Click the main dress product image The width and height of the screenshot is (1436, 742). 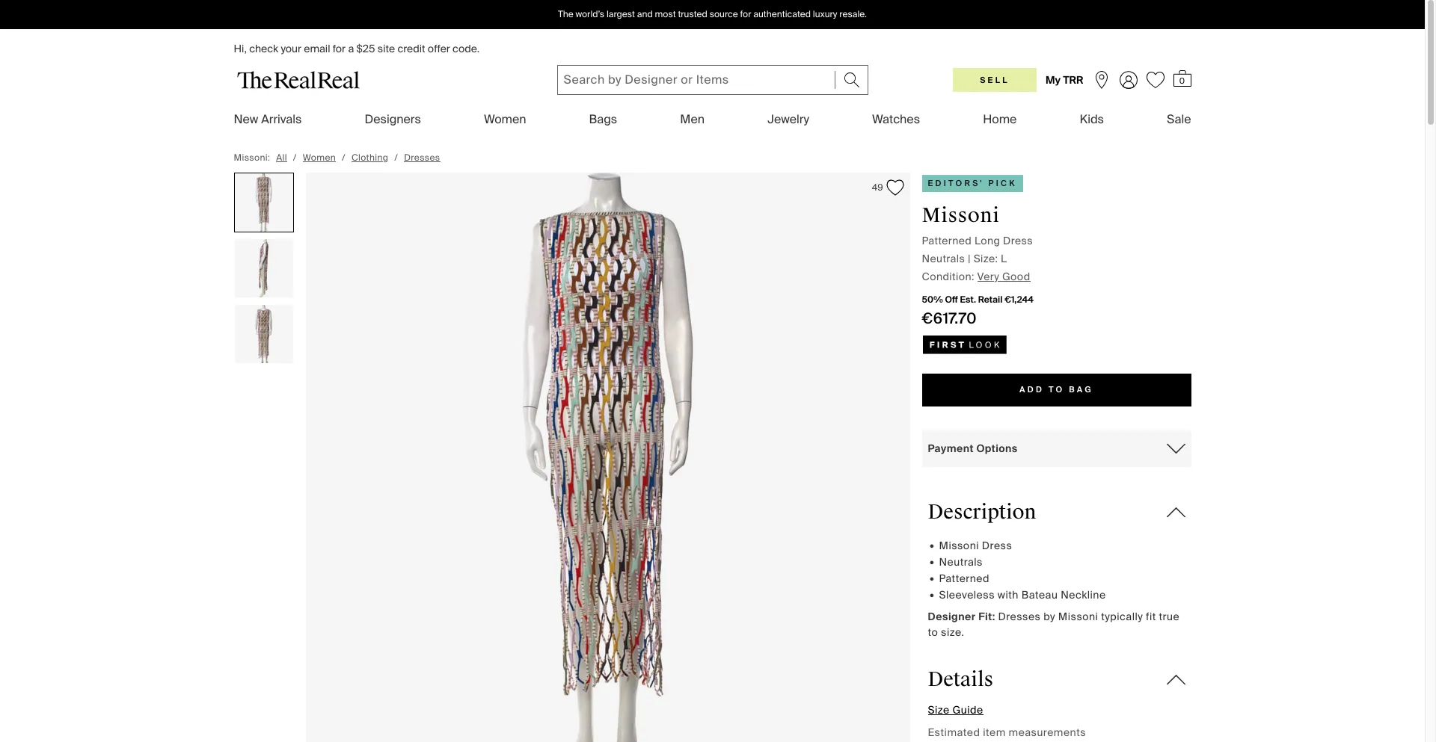click(x=607, y=457)
